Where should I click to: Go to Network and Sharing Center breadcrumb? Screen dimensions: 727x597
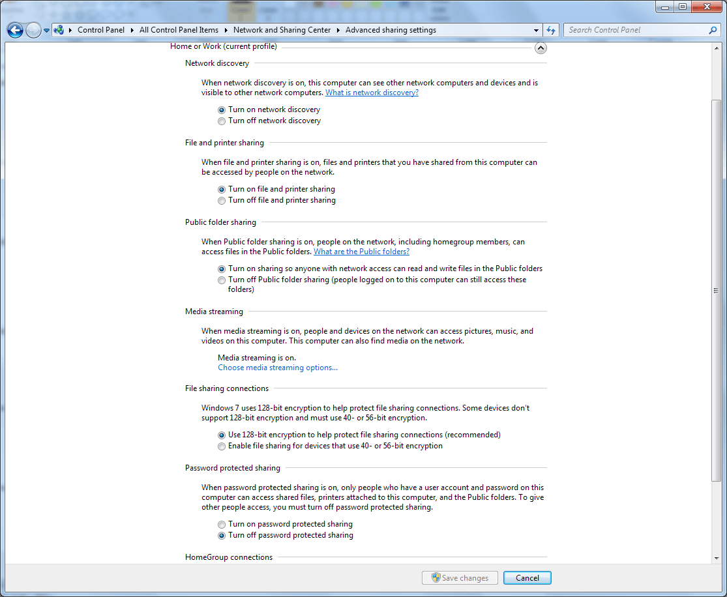pos(282,30)
